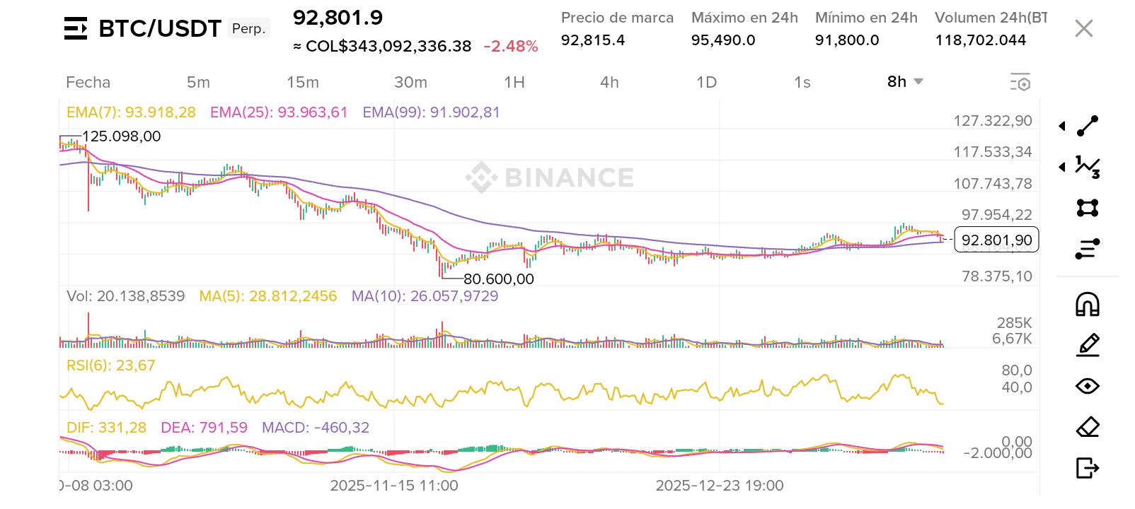Select the 1s timeframe
The height and width of the screenshot is (509, 1135).
click(x=802, y=82)
